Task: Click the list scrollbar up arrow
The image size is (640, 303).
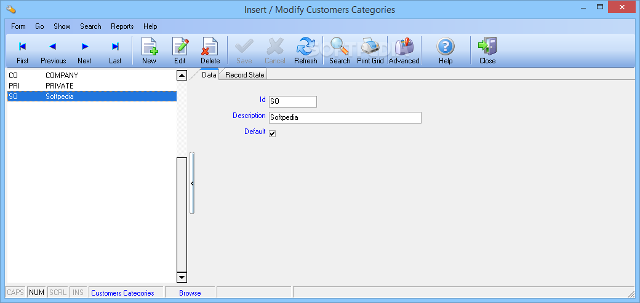Action: pos(182,76)
